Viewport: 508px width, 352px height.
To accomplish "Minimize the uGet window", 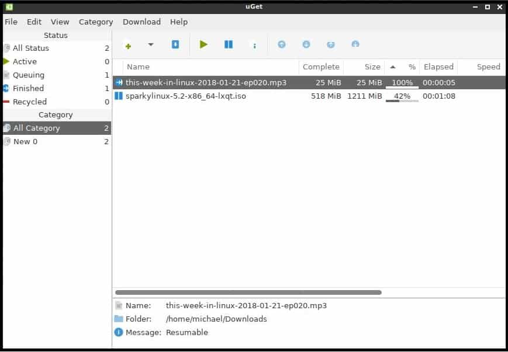I will (x=475, y=7).
